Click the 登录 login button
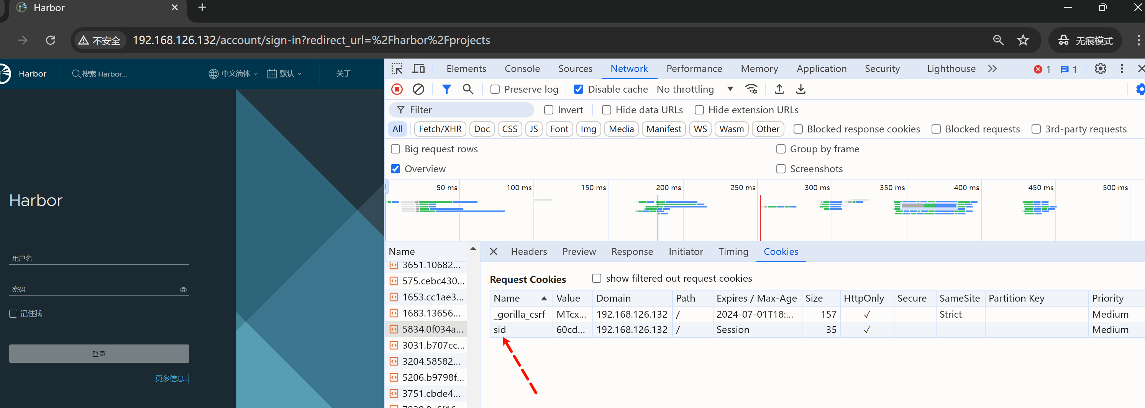Image resolution: width=1145 pixels, height=408 pixels. (x=99, y=353)
